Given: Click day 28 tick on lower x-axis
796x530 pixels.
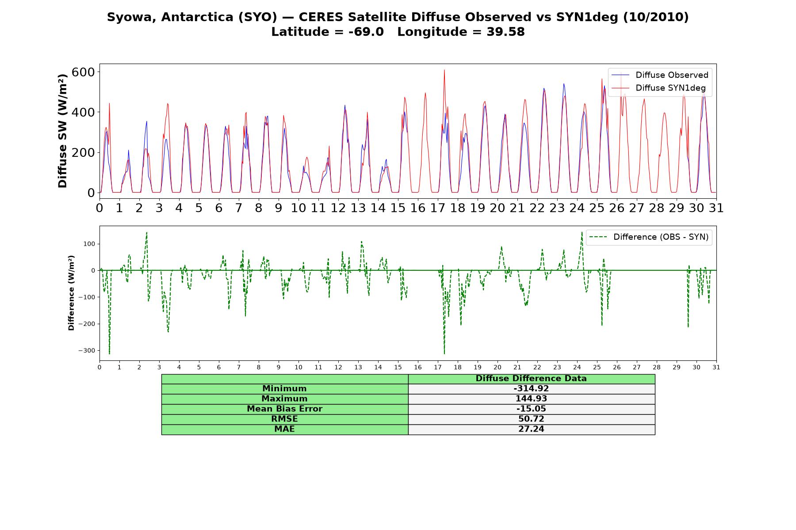Looking at the screenshot, I should pyautogui.click(x=657, y=367).
